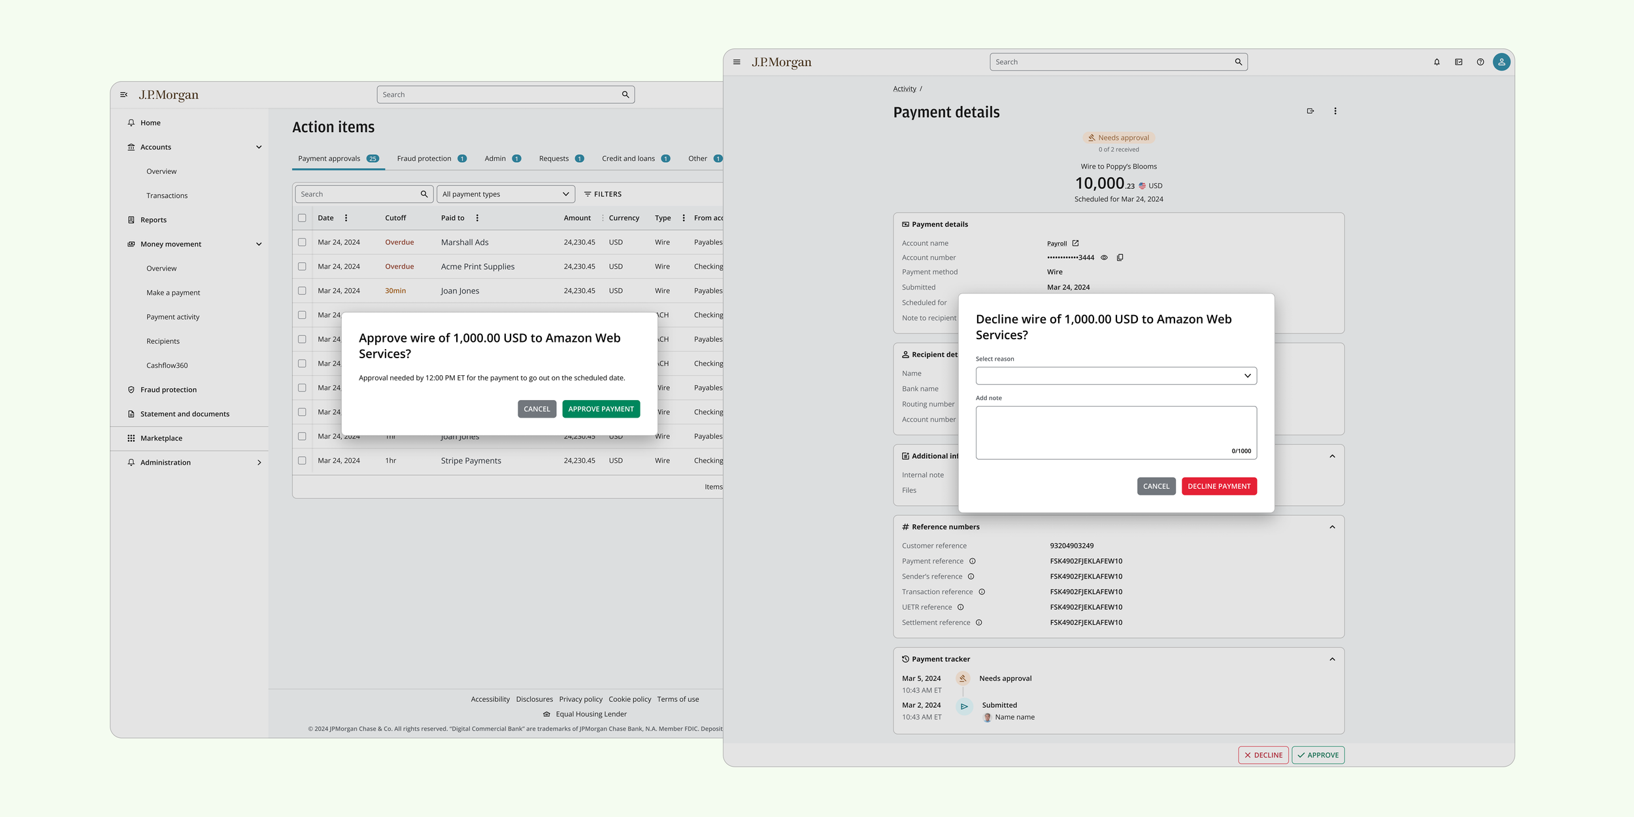Viewport: 1634px width, 817px height.
Task: Open the Select reason dropdown
Action: (x=1116, y=376)
